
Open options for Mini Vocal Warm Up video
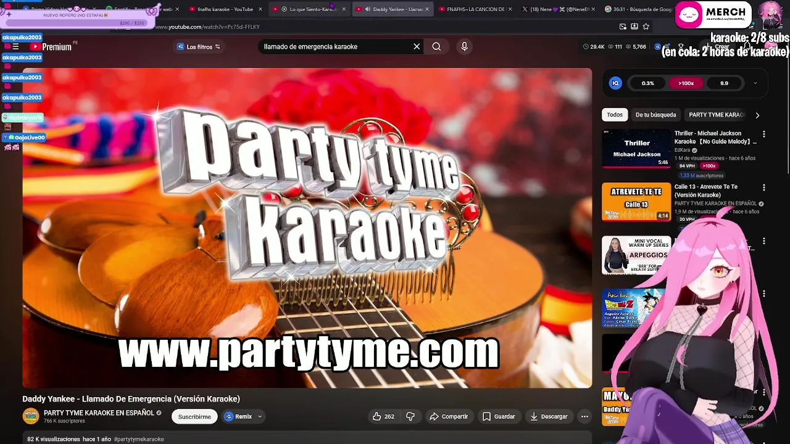pyautogui.click(x=764, y=241)
